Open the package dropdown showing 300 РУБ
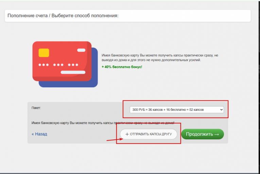This screenshot has height=174, width=260. click(x=177, y=110)
